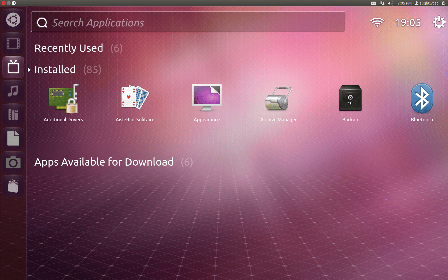Click the large power icon beside 19:05

[439, 22]
